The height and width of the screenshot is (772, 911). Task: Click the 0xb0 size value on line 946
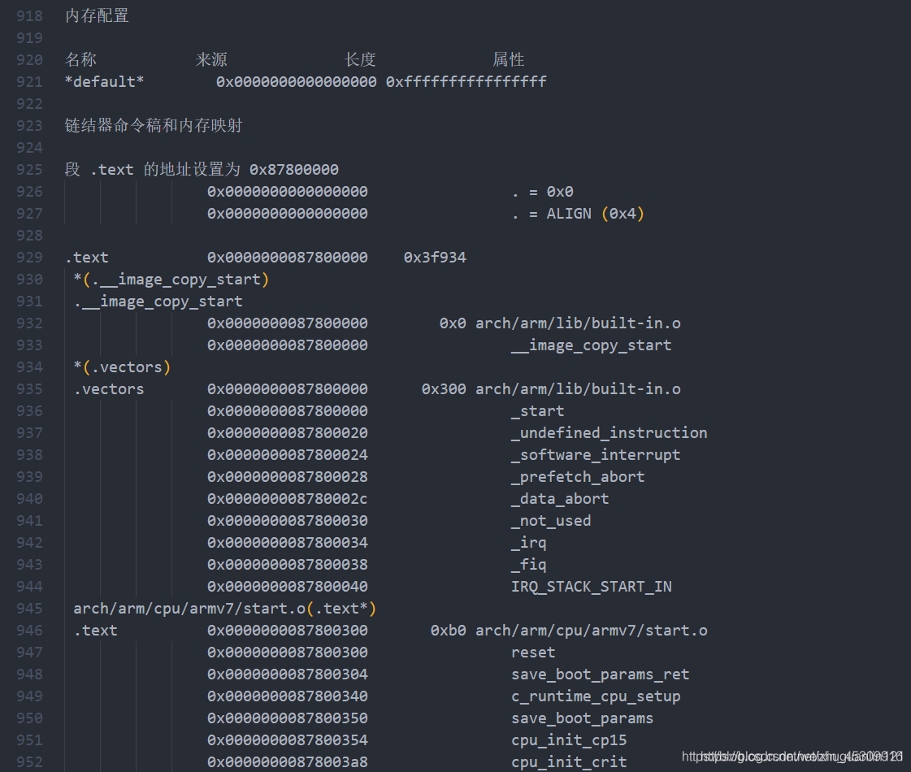click(x=448, y=631)
